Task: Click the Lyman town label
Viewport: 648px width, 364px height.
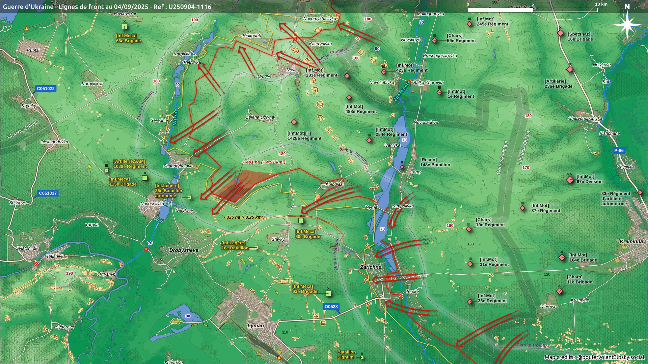Action: click(256, 326)
